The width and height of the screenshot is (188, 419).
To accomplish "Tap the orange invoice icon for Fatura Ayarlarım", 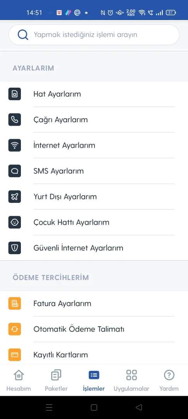I will pyautogui.click(x=15, y=303).
